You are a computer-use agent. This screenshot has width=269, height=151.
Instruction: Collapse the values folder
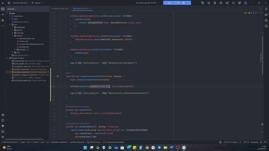click(13, 36)
